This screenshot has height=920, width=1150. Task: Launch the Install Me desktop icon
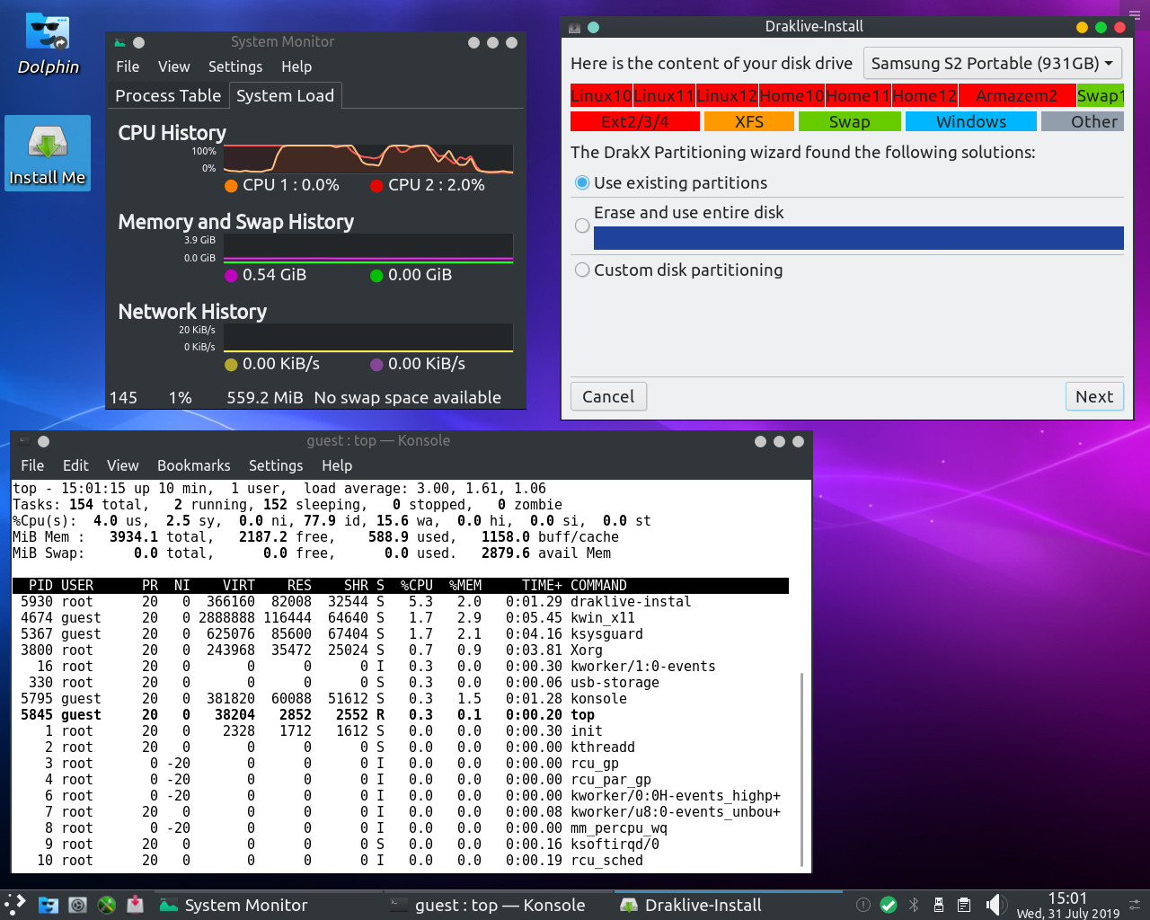click(48, 153)
